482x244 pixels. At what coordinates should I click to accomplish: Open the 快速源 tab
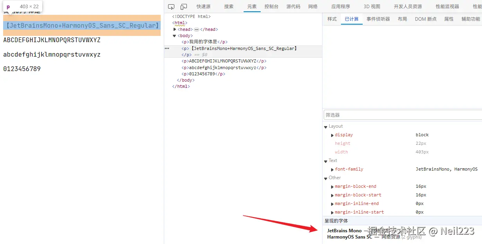[x=203, y=7]
